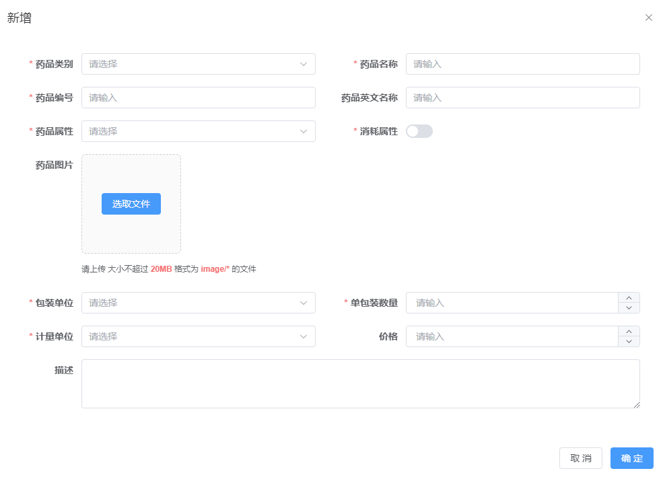Click the increment arrow for 价格 field
The width and height of the screenshot is (663, 477).
point(629,332)
